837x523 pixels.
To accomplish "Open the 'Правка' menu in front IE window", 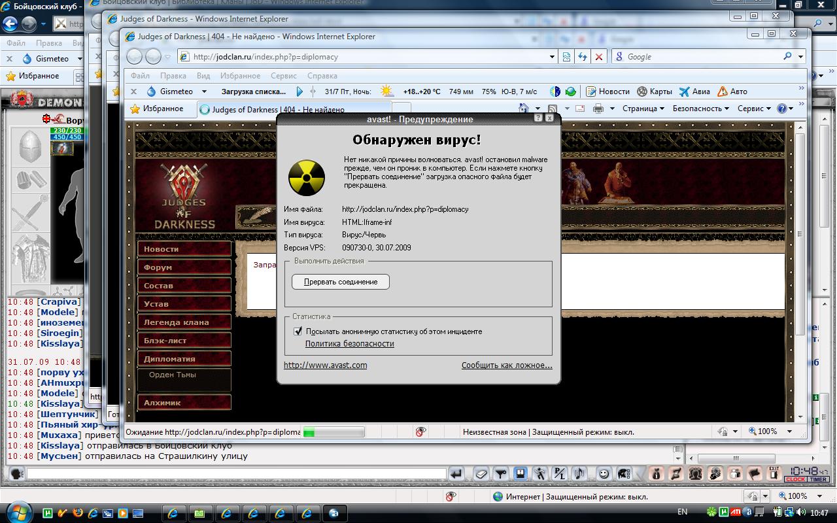I will [173, 76].
